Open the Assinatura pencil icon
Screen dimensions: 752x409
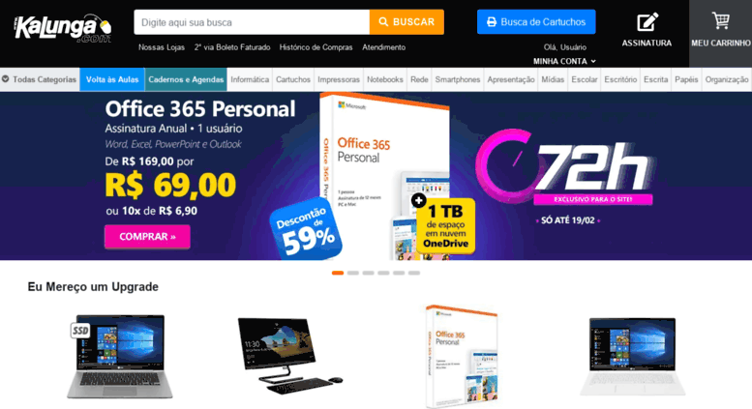click(x=647, y=22)
